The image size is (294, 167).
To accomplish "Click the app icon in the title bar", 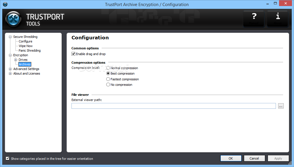I will pyautogui.click(x=5, y=4).
